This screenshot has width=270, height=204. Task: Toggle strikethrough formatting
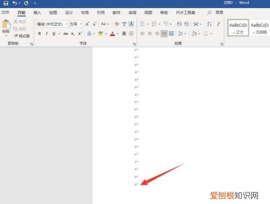66,34
